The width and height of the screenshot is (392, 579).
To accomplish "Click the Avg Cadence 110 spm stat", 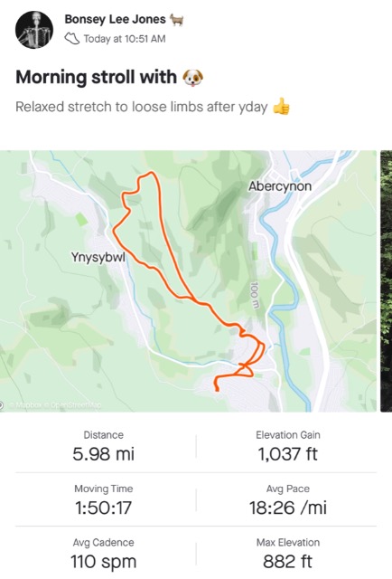I will [x=104, y=555].
